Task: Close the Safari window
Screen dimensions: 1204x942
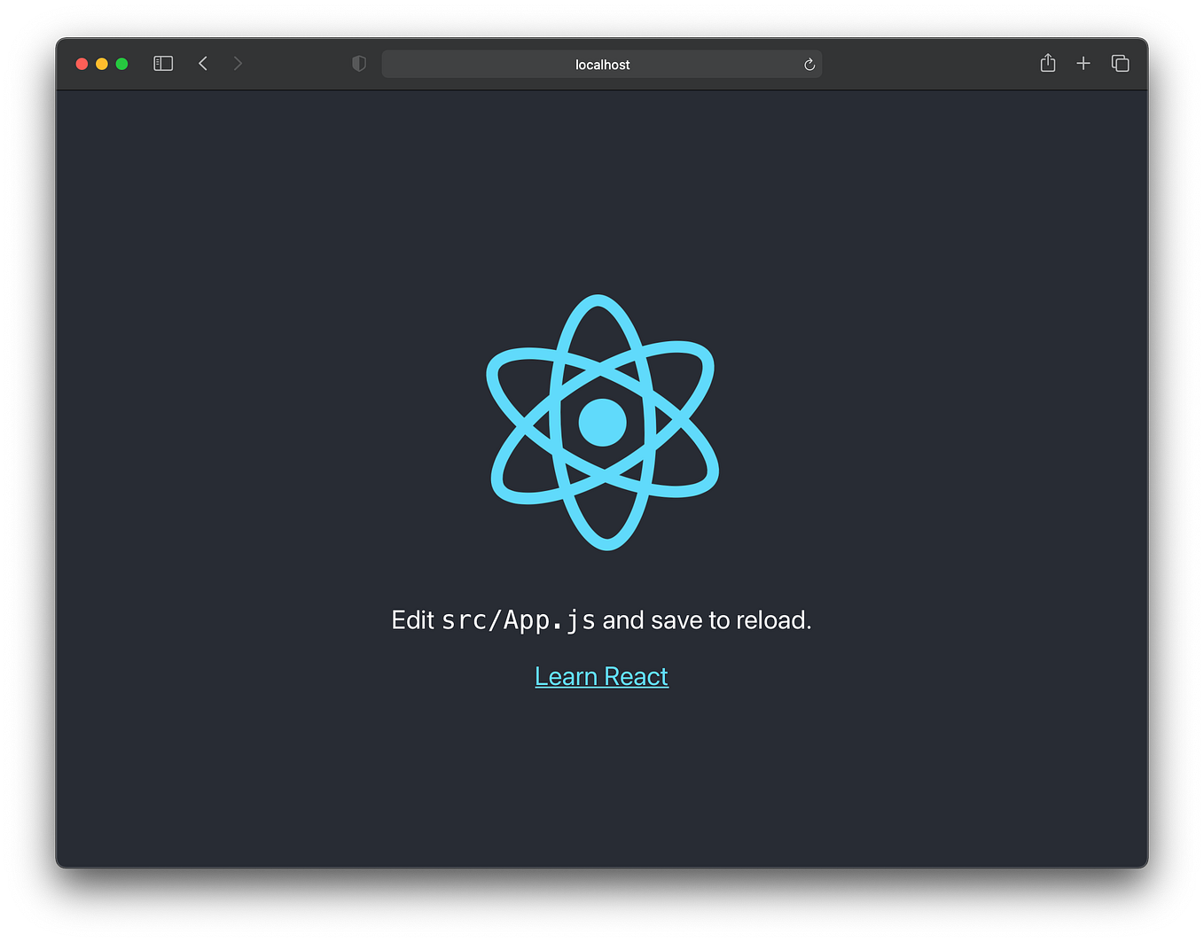Action: [x=82, y=64]
